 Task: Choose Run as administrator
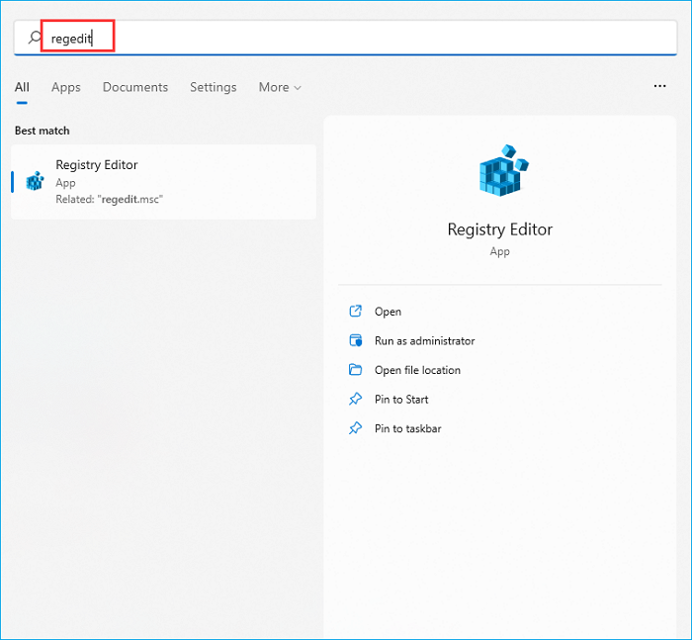pos(424,340)
